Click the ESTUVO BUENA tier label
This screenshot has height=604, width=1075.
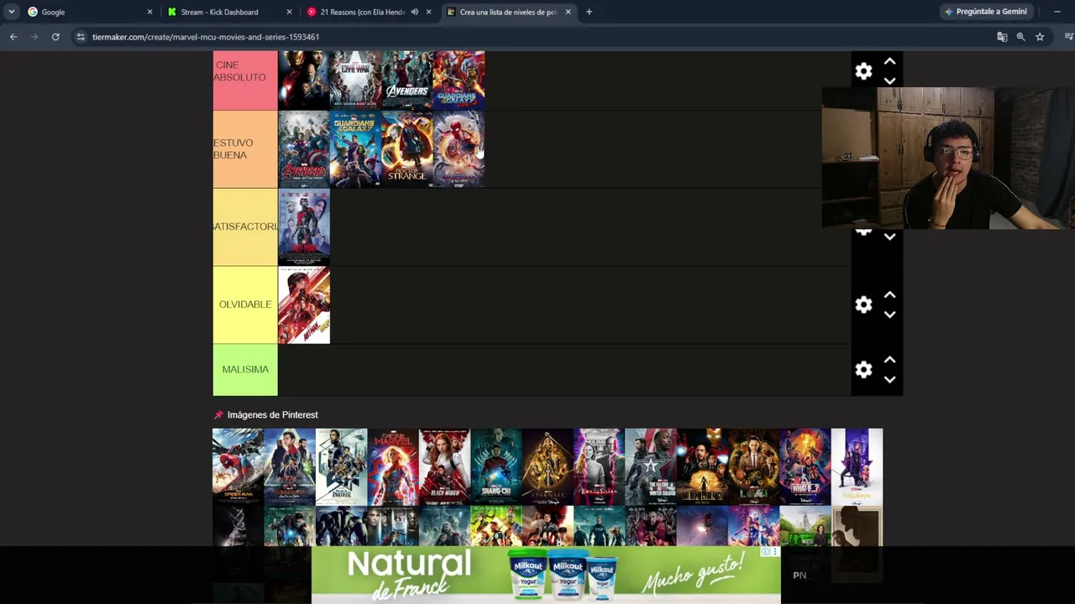pos(245,149)
